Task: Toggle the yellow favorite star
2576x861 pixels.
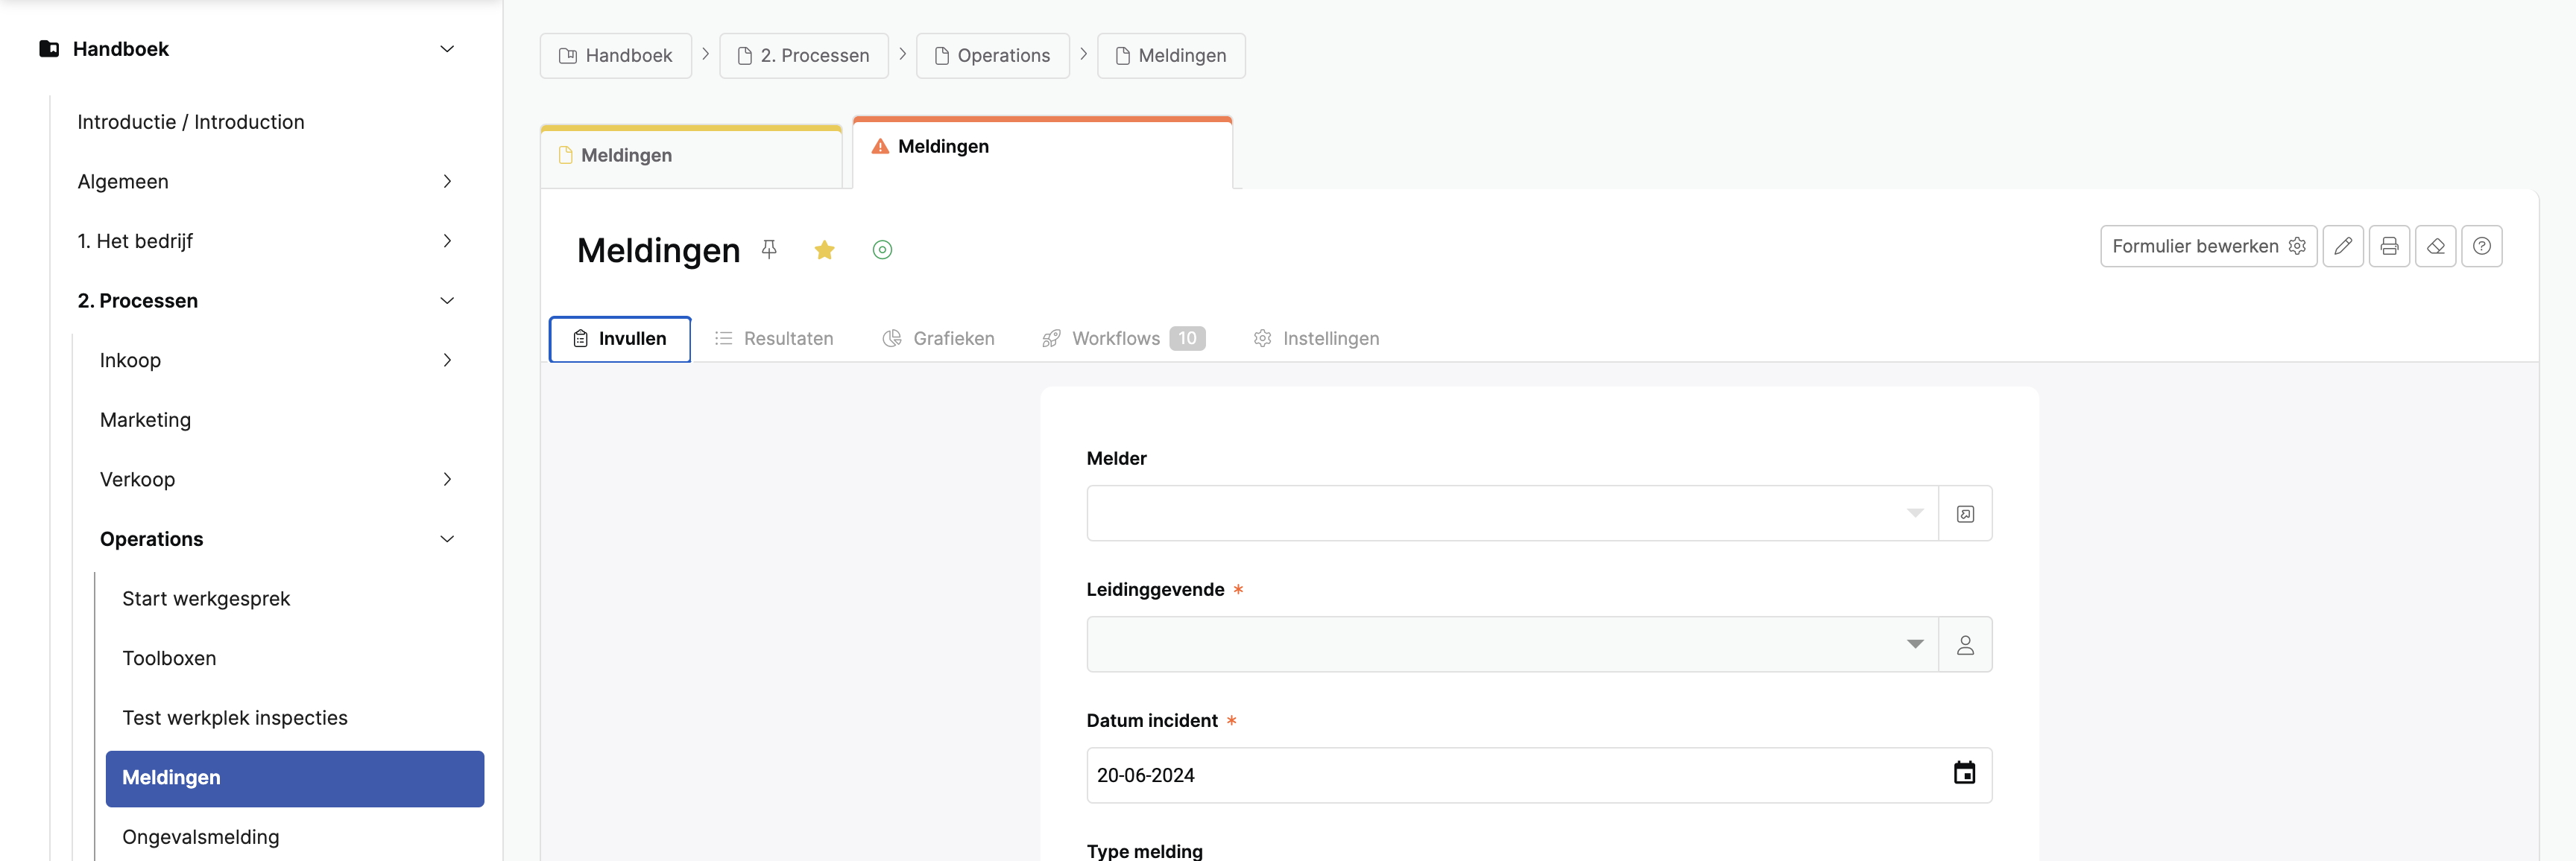Action: 824,250
